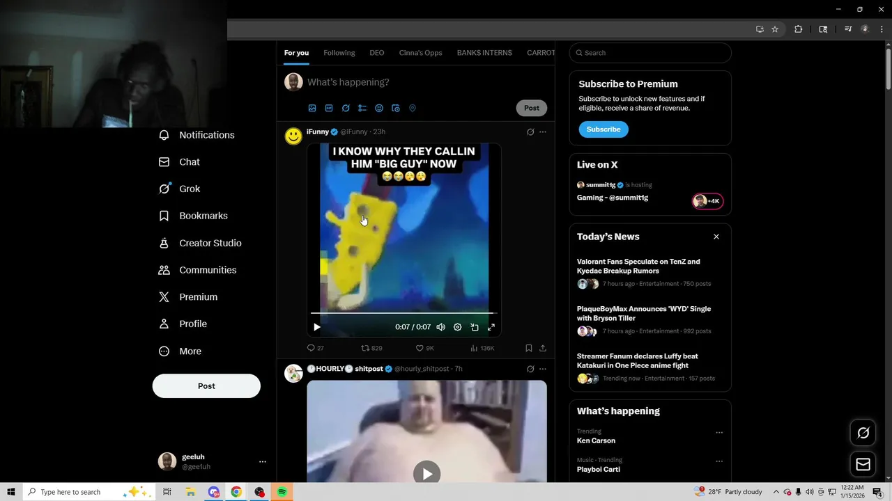Go to Bookmarks in the sidebar

tap(194, 216)
